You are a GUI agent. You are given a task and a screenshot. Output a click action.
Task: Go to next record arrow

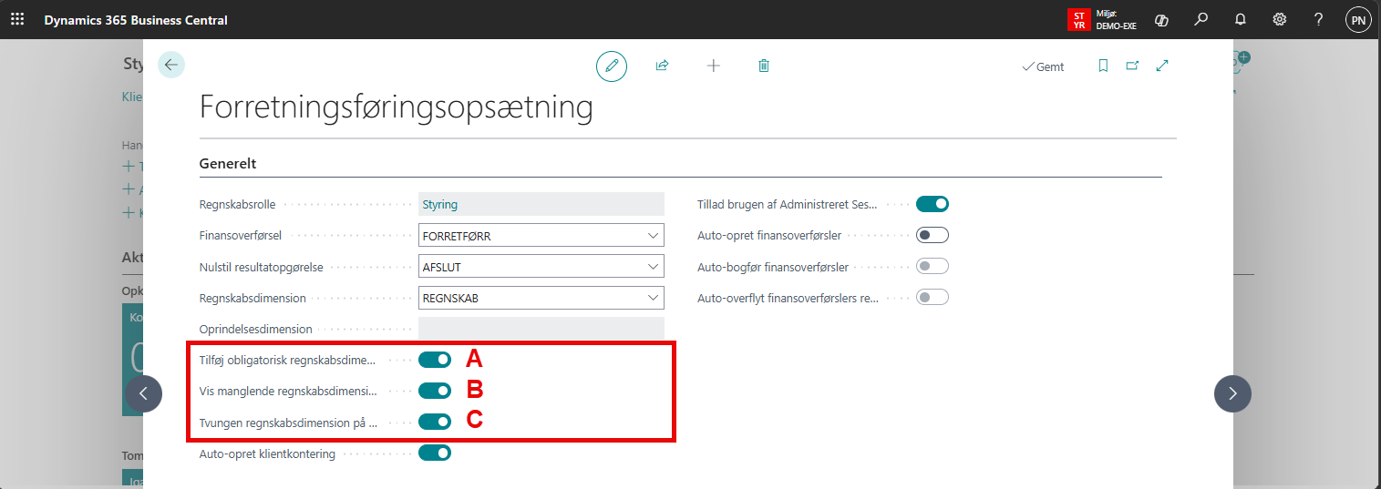pos(1232,393)
